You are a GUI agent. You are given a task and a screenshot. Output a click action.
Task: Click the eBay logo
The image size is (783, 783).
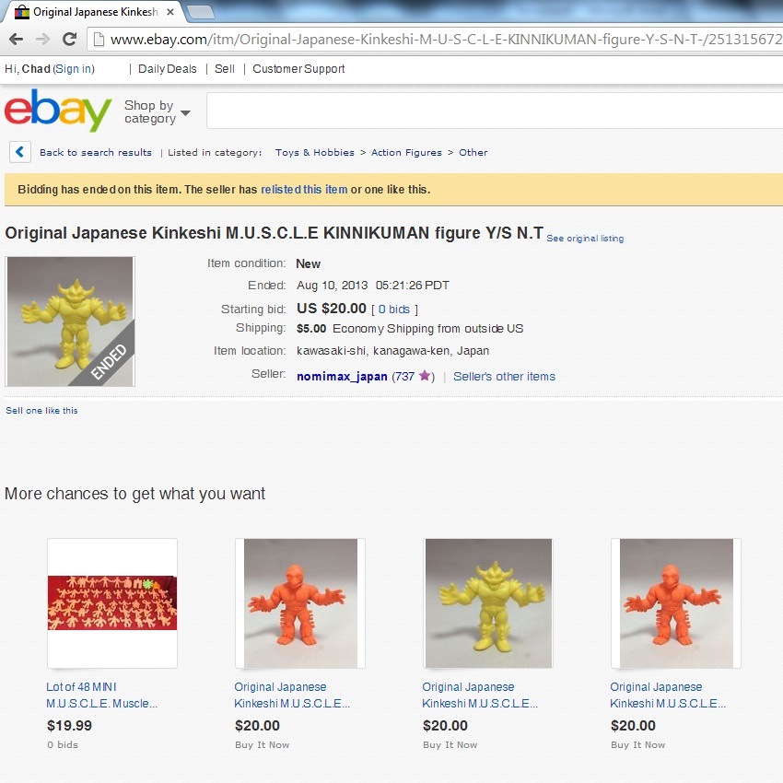click(x=57, y=111)
